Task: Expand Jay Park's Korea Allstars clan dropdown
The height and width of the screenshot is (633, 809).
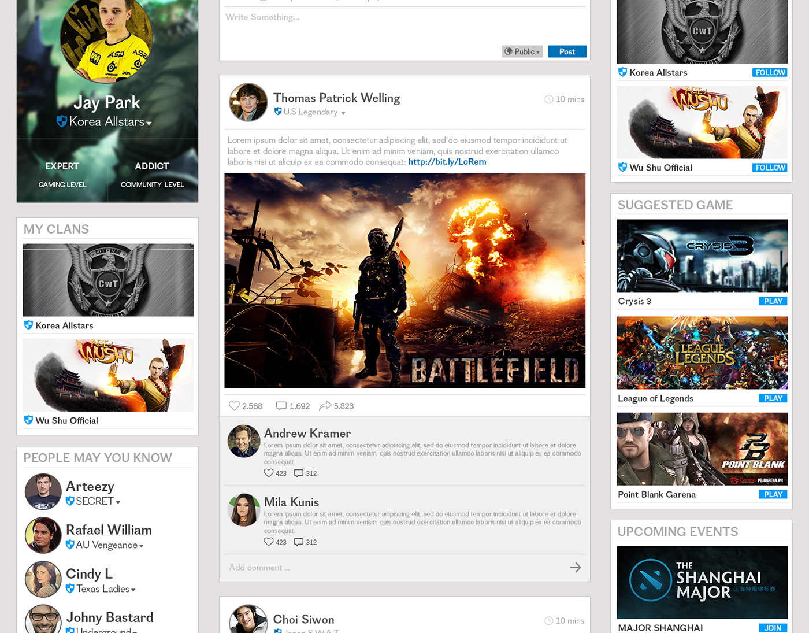Action: (149, 124)
